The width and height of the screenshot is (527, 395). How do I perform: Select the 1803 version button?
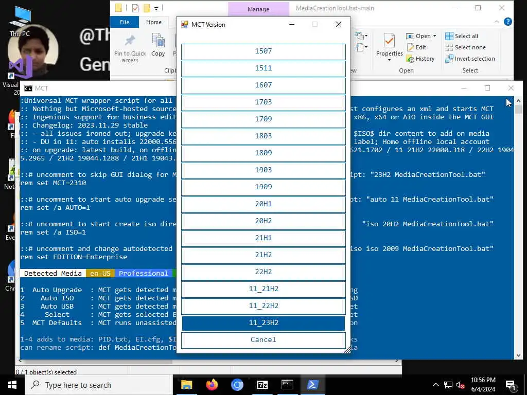click(263, 136)
